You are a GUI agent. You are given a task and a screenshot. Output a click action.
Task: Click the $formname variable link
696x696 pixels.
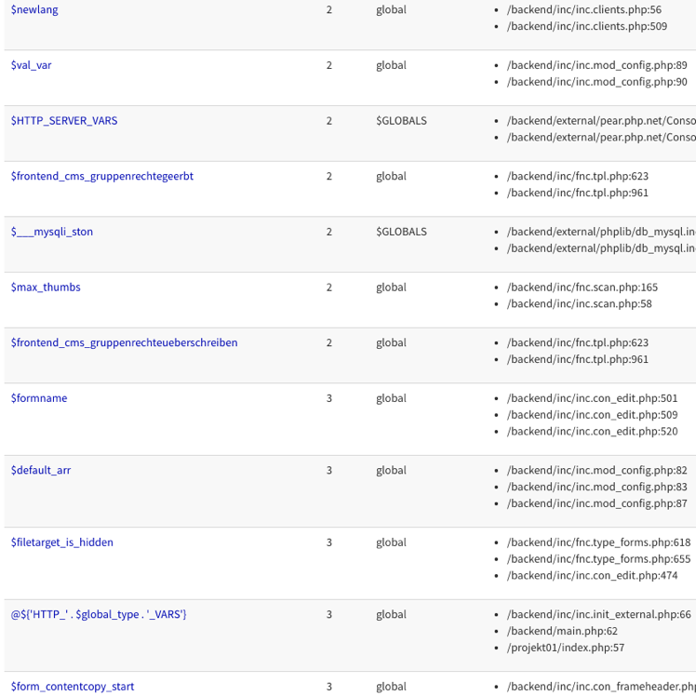click(39, 398)
